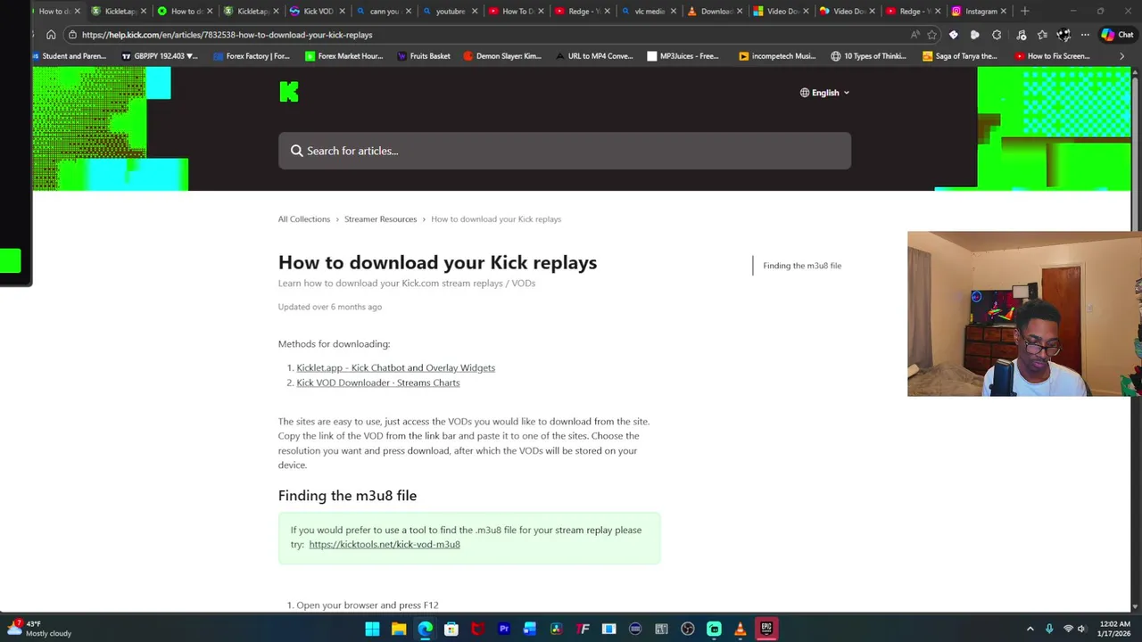
Task: Open the Forex Market Hour... bookmark
Action: 343,55
